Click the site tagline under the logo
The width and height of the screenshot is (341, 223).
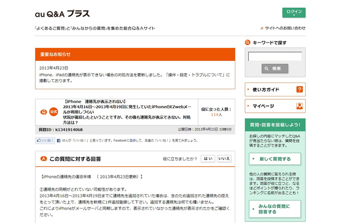tap(95, 28)
